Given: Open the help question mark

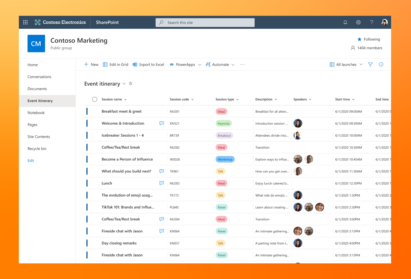Looking at the screenshot, I should tap(371, 22).
